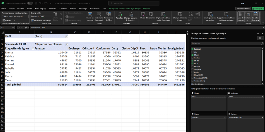Image resolution: width=265 pixels, height=132 pixels.
Task: Check the Ville field checkbox
Action: [193, 52]
